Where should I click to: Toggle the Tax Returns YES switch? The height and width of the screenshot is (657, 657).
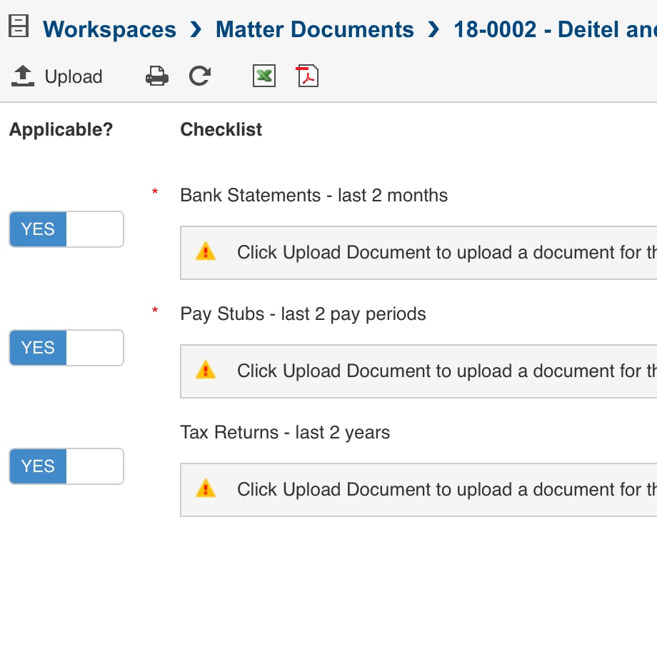tap(66, 466)
